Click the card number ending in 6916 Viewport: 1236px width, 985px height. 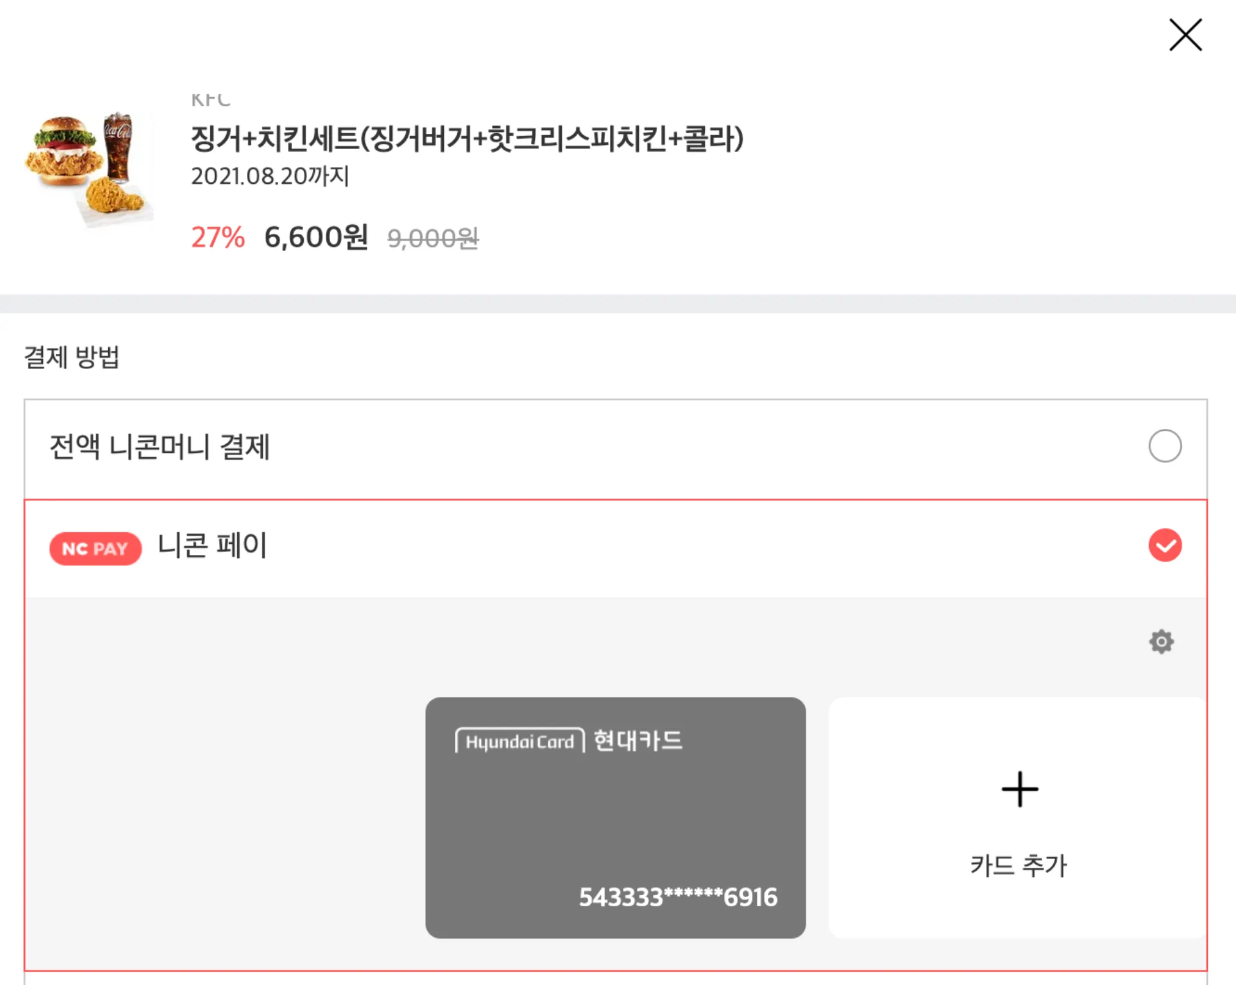click(x=678, y=897)
